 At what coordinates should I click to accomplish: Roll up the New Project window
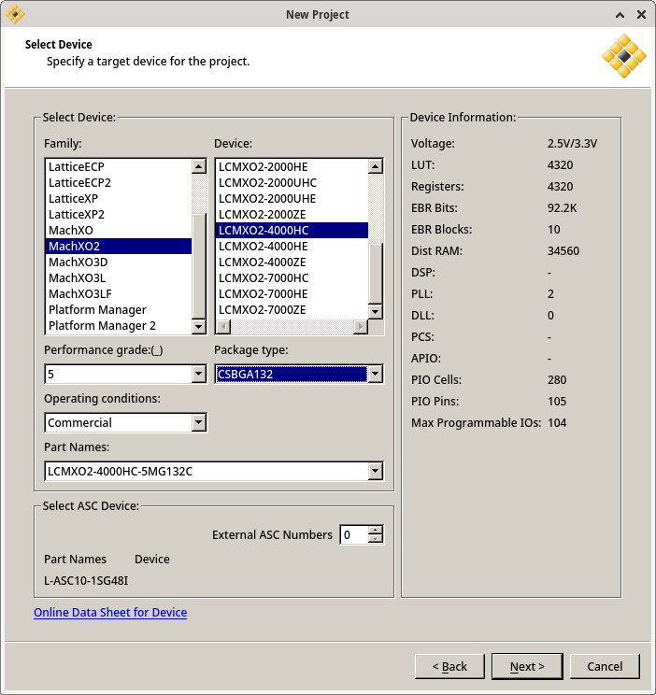pos(620,15)
